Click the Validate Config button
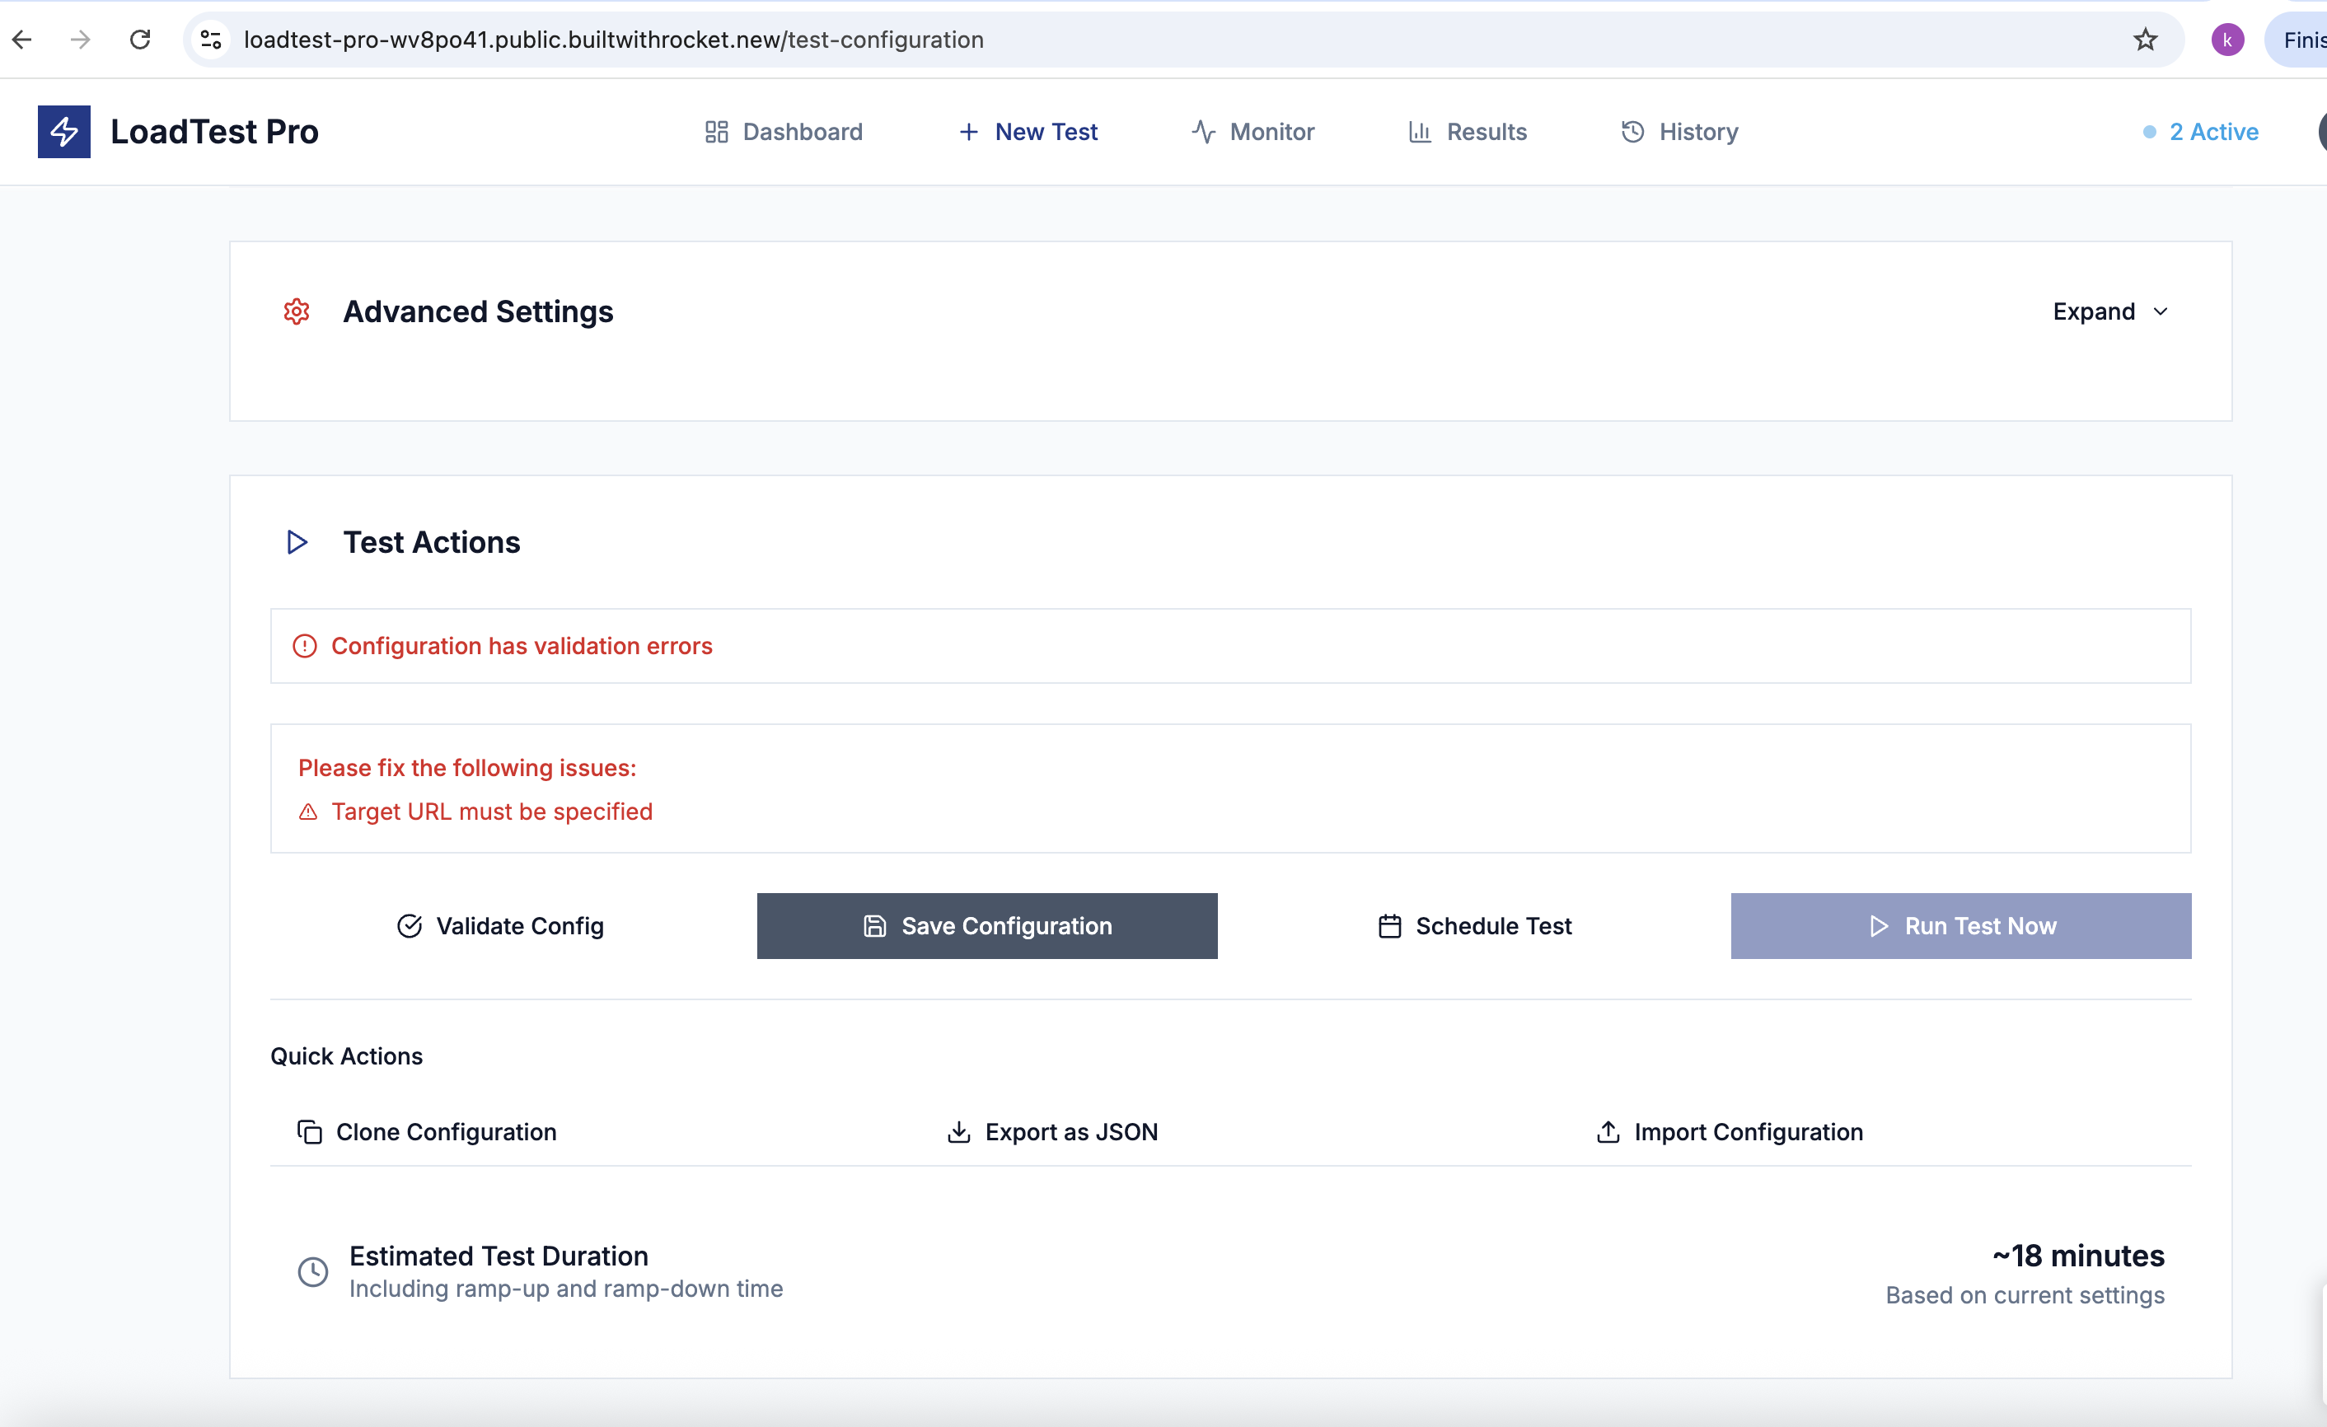The height and width of the screenshot is (1427, 2327). click(499, 925)
